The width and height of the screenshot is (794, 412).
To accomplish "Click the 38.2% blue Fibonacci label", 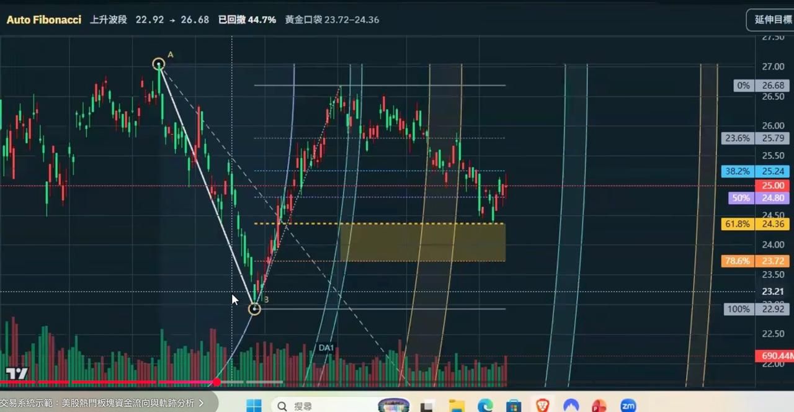I will click(x=737, y=171).
